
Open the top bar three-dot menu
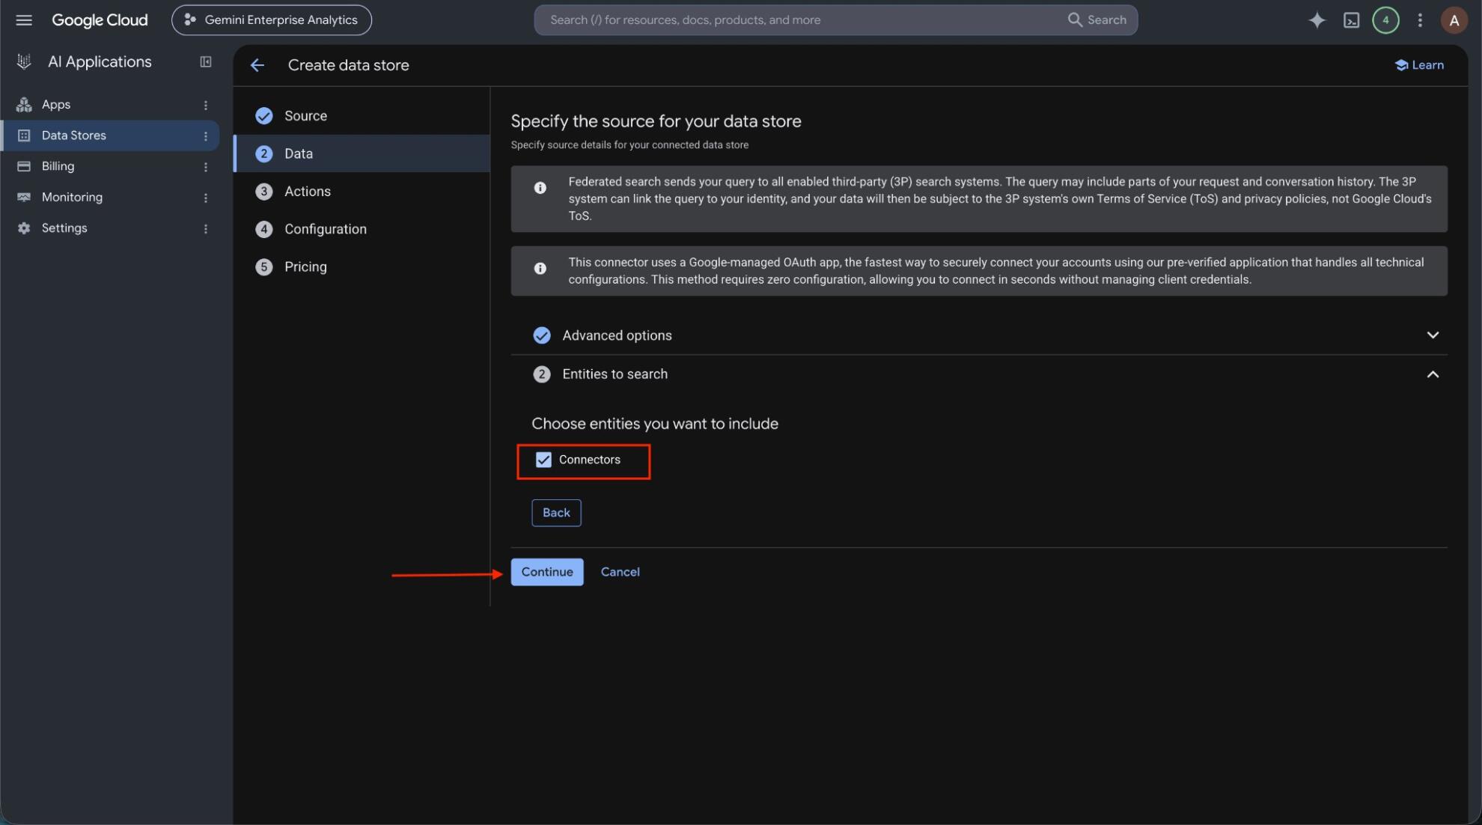click(1420, 20)
